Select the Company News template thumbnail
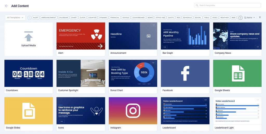This screenshot has height=134, width=266. click(x=237, y=36)
